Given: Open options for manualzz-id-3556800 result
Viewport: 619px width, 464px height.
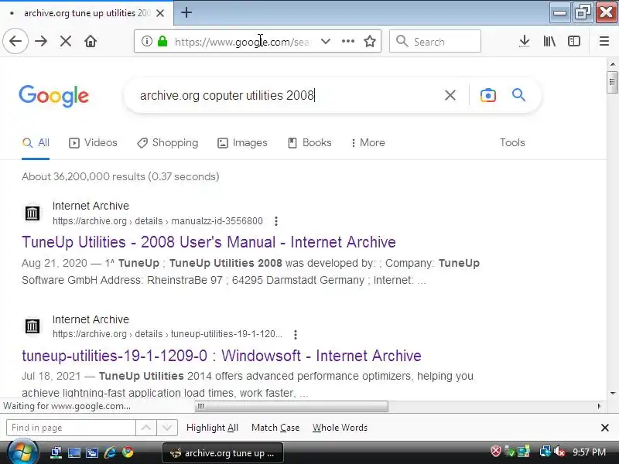Looking at the screenshot, I should [276, 221].
